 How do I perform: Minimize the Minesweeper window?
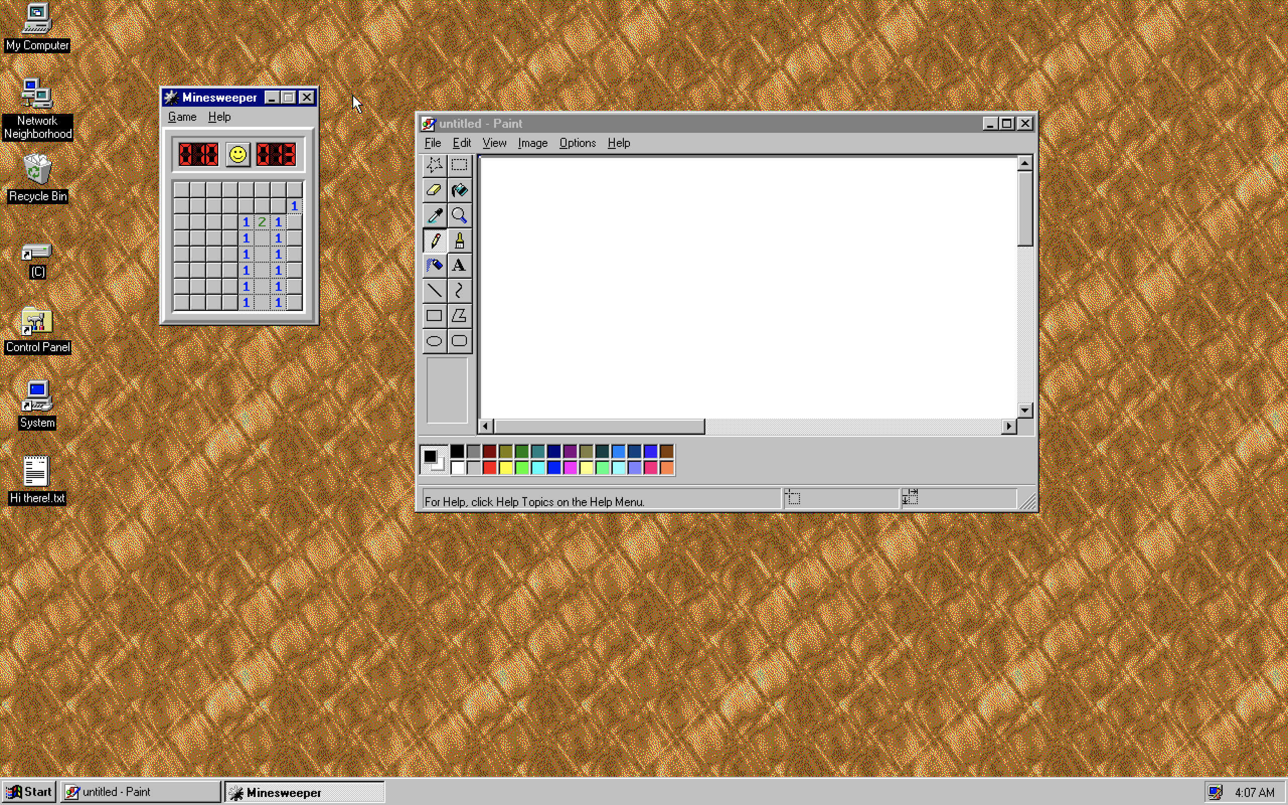coord(272,98)
